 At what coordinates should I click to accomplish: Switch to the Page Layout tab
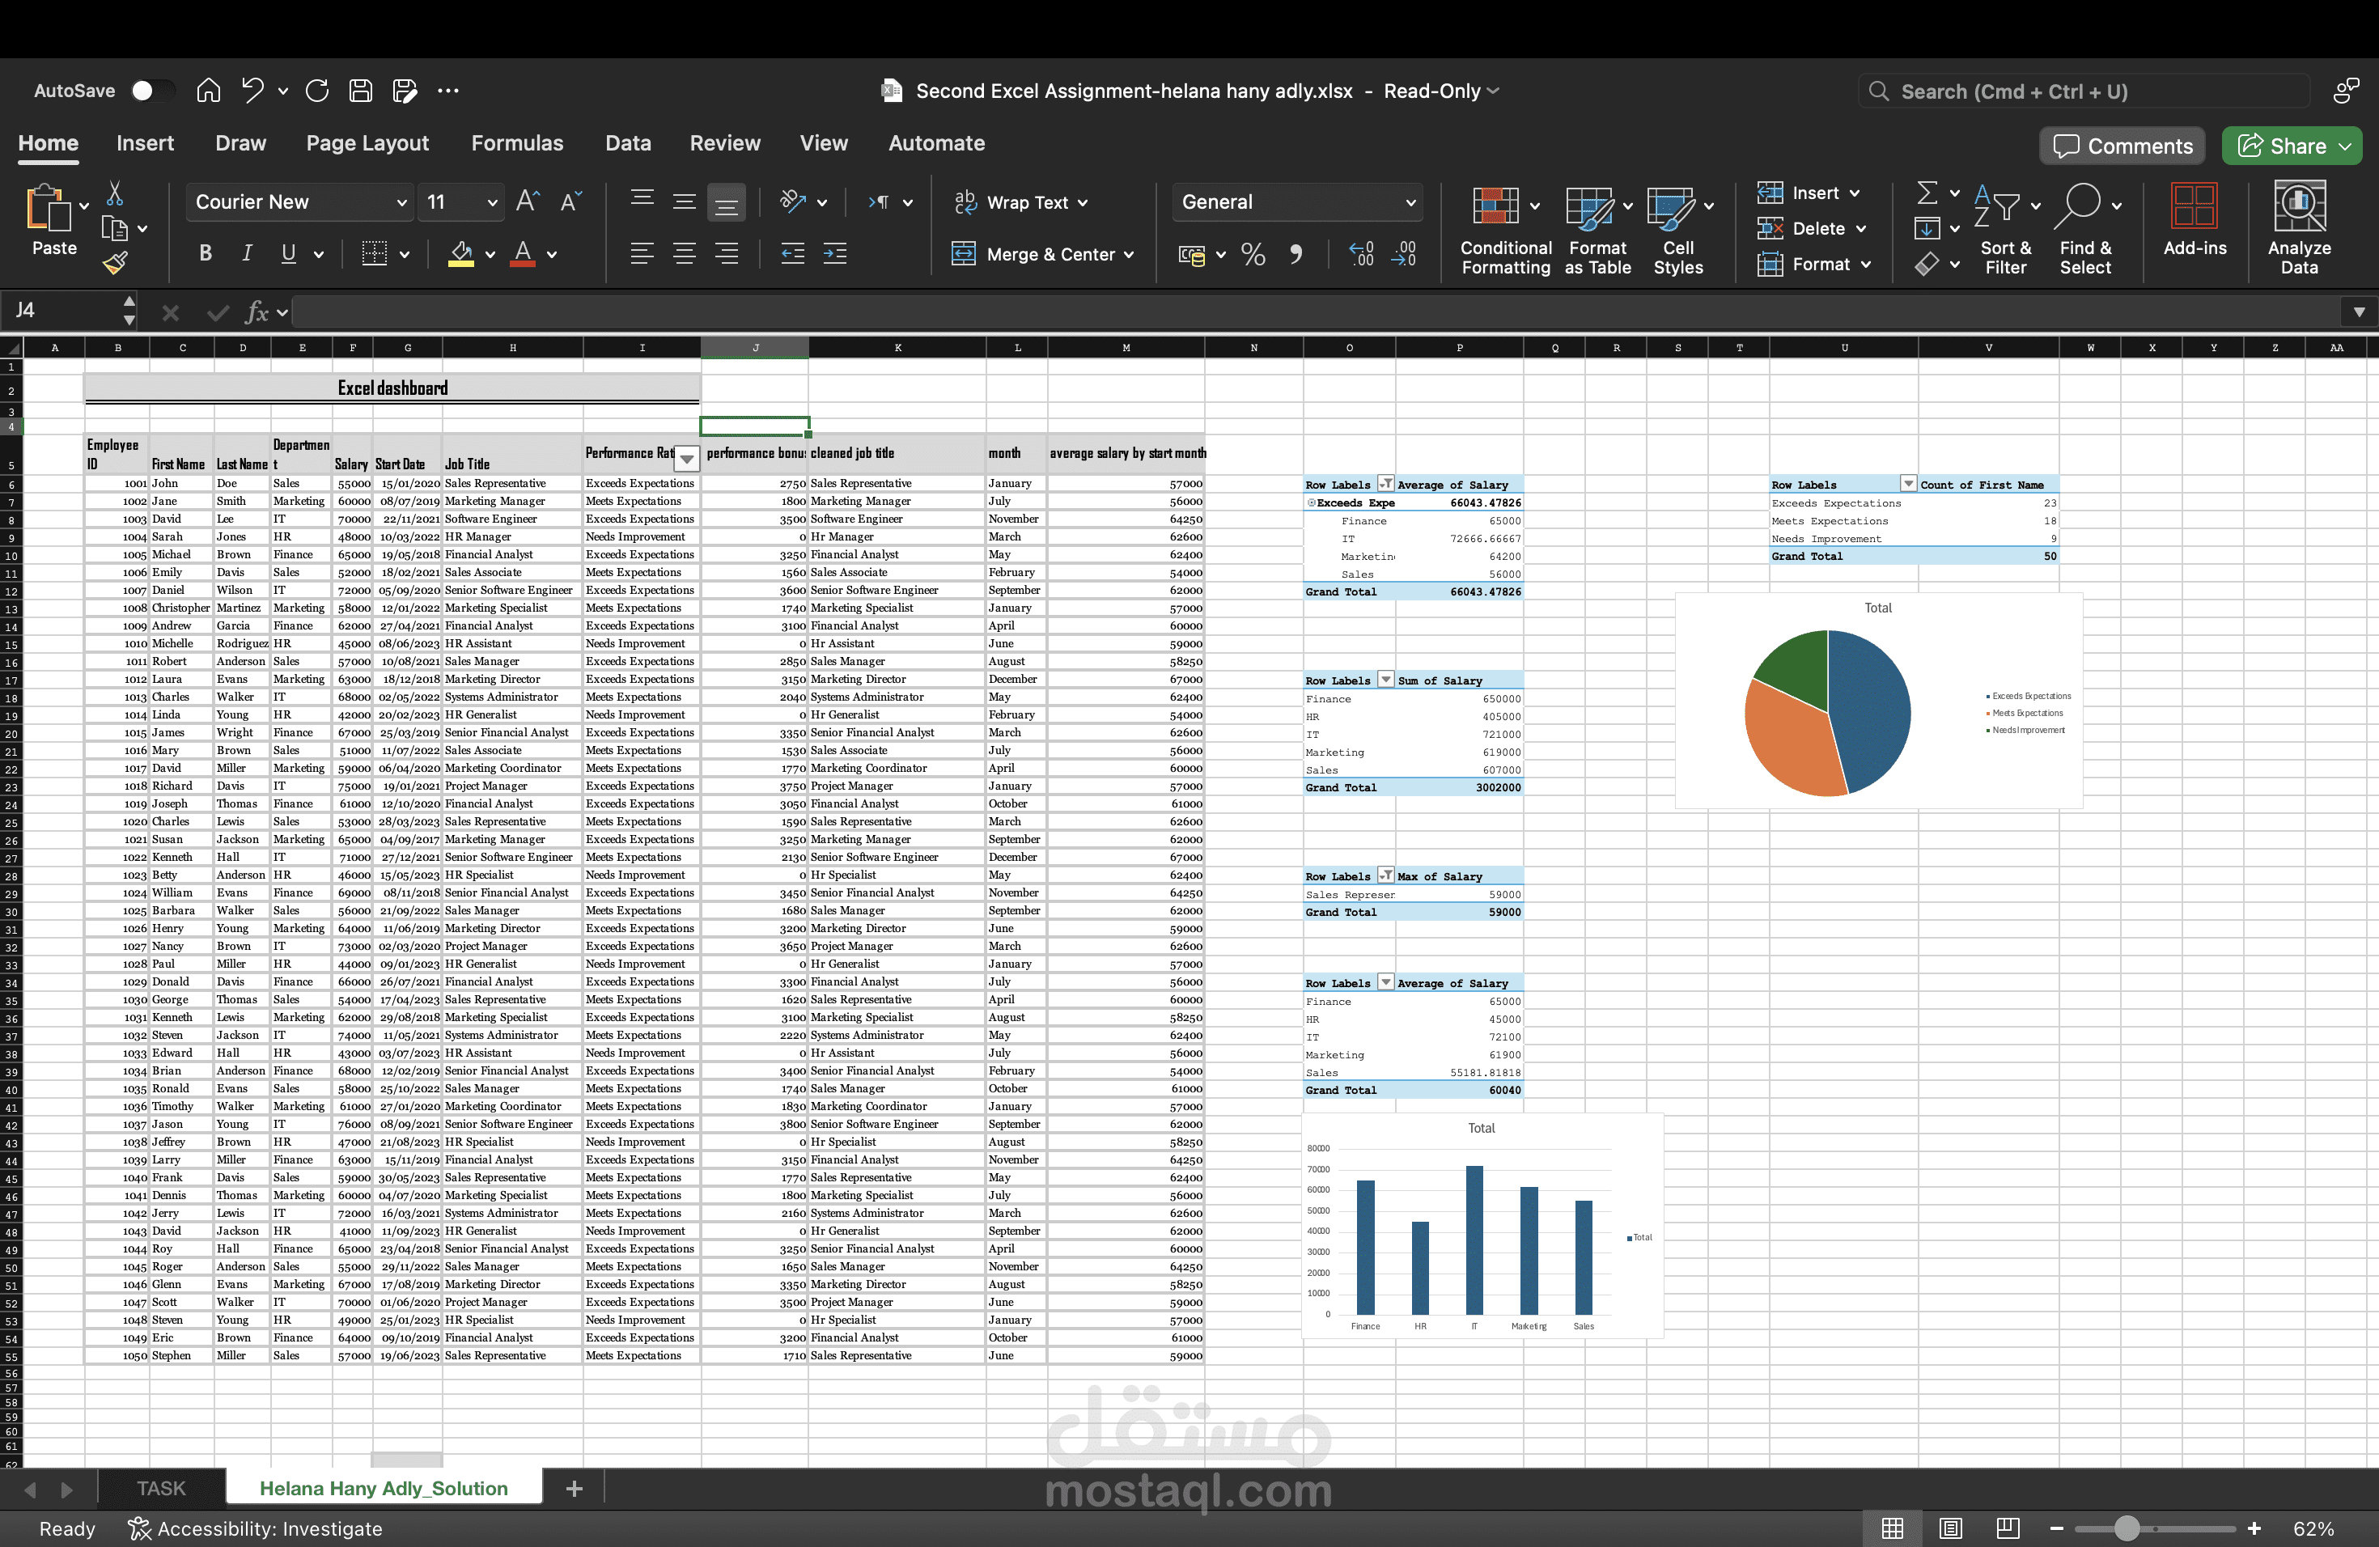point(367,143)
